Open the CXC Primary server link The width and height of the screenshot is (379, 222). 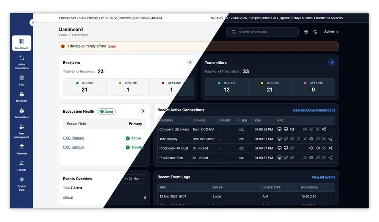click(x=74, y=138)
